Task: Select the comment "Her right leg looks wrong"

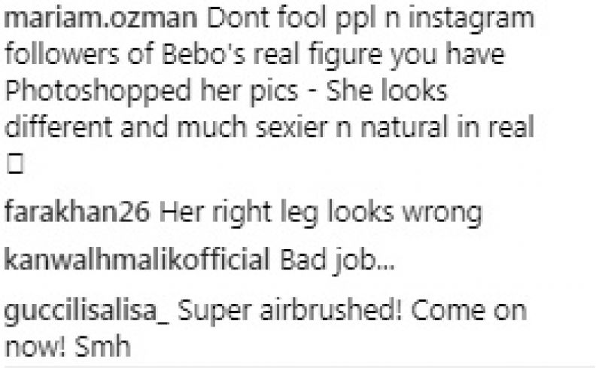Action: pos(321,214)
